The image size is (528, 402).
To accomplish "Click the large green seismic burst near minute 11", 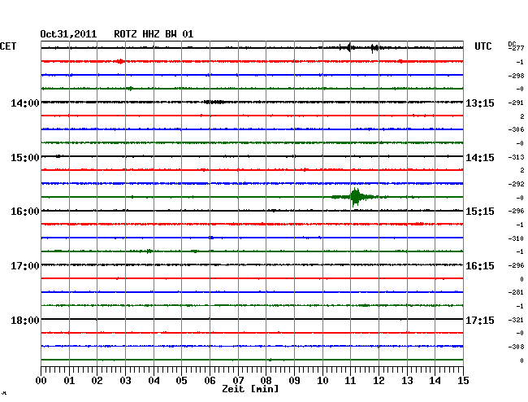I will point(356,197).
